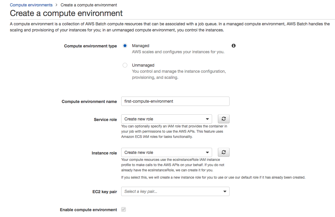Image resolution: width=335 pixels, height=217 pixels.
Task: Select the first-compute-environment text
Action: click(149, 101)
